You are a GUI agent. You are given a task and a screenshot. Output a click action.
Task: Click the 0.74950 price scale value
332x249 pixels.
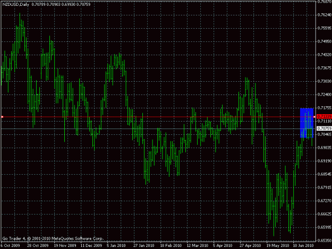coord(325,41)
